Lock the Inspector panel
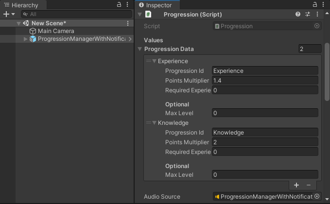Viewport: 330px width, 204px height. click(315, 5)
